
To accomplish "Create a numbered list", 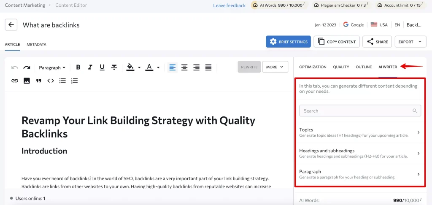I will click(75, 81).
